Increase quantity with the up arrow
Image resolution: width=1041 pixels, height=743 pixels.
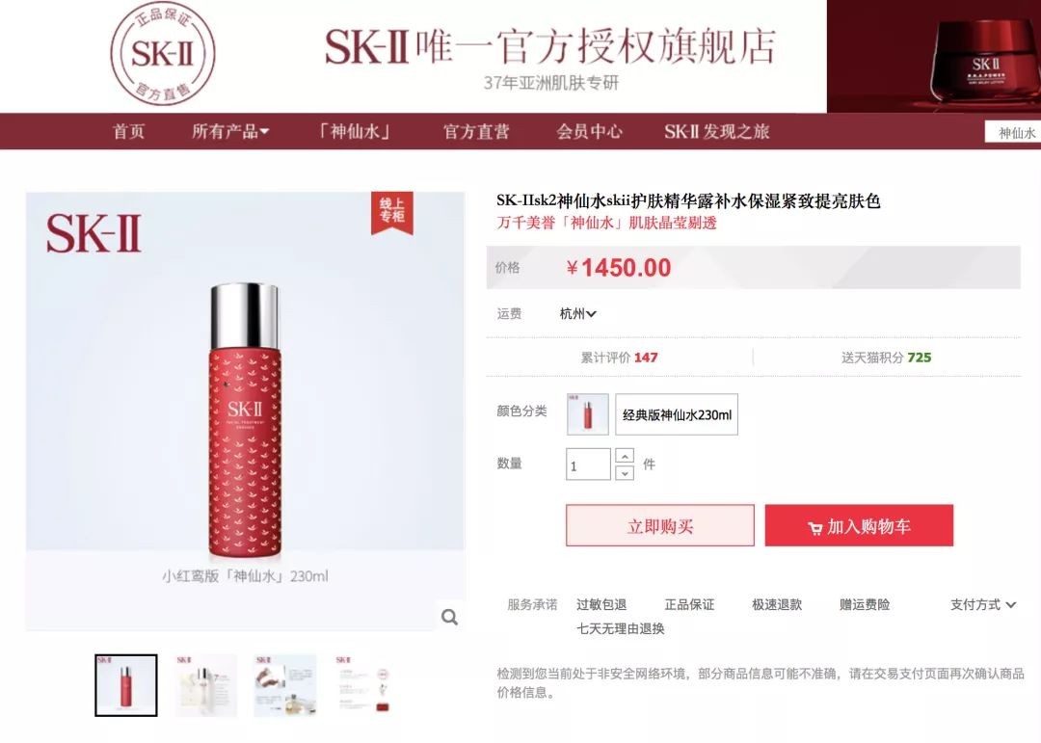(625, 456)
